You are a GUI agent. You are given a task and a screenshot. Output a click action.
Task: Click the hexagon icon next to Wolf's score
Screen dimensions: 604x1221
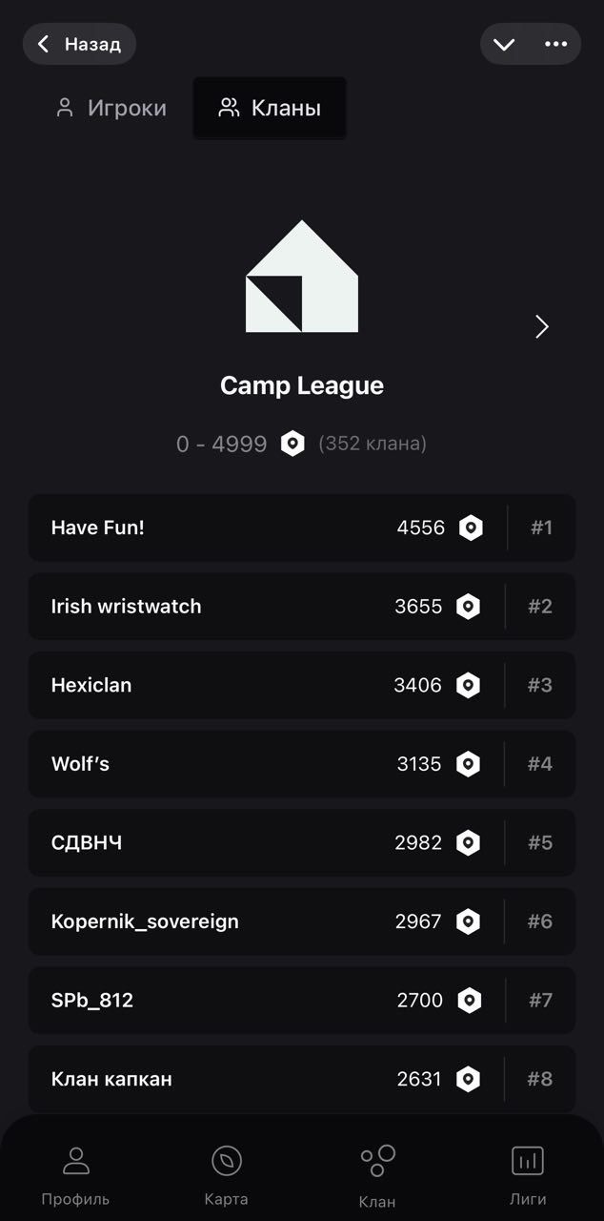pyautogui.click(x=468, y=764)
